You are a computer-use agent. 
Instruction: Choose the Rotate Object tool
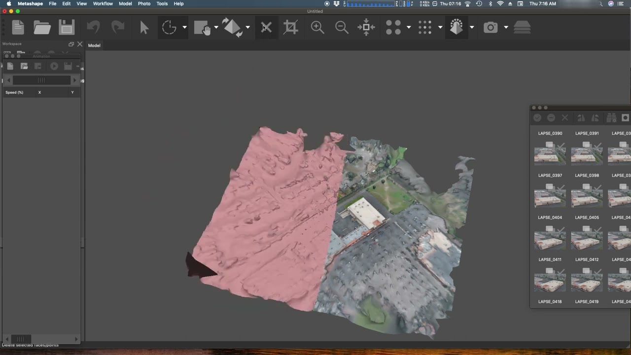(233, 27)
